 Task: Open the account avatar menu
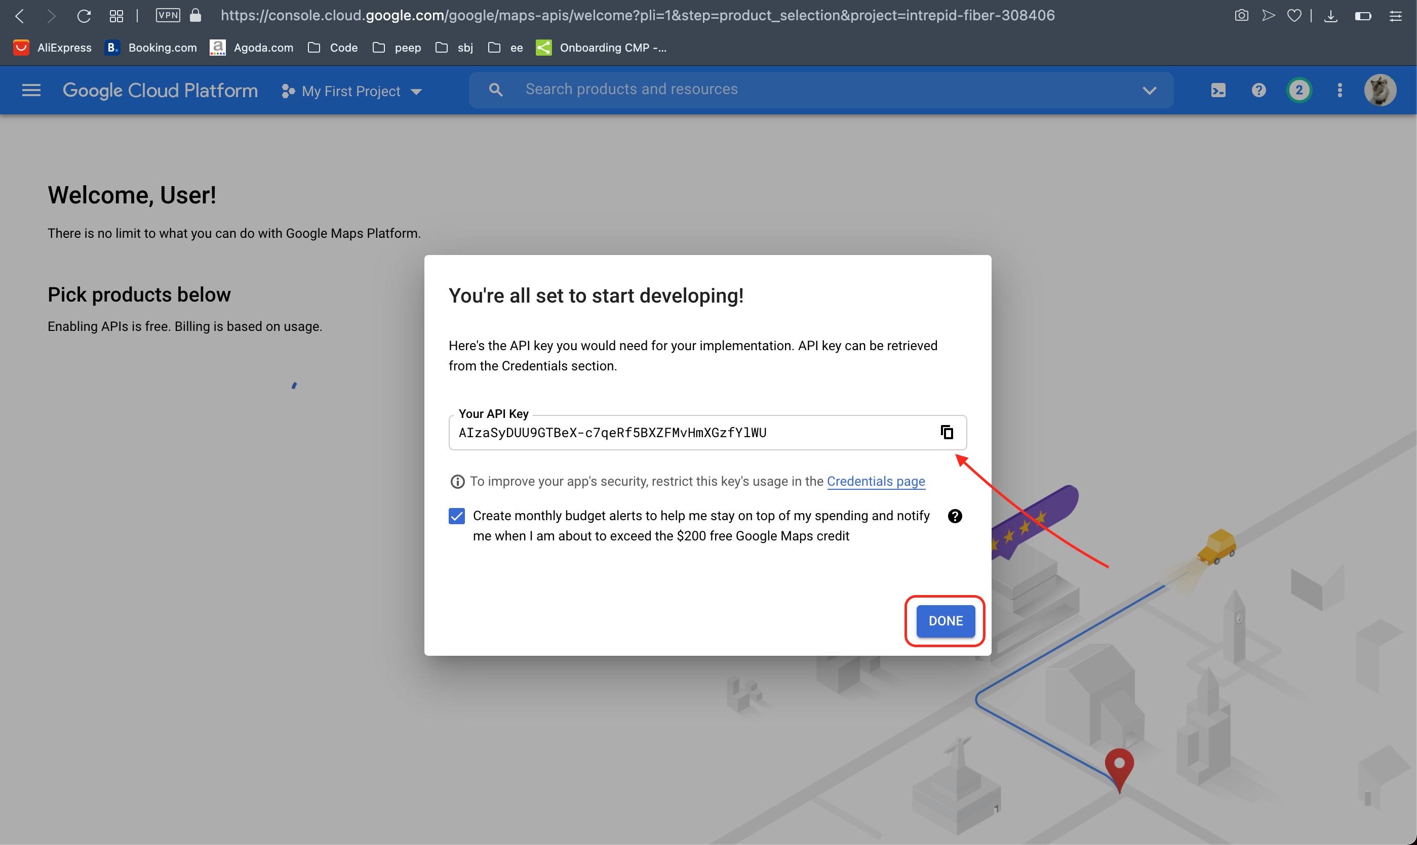pyautogui.click(x=1380, y=90)
